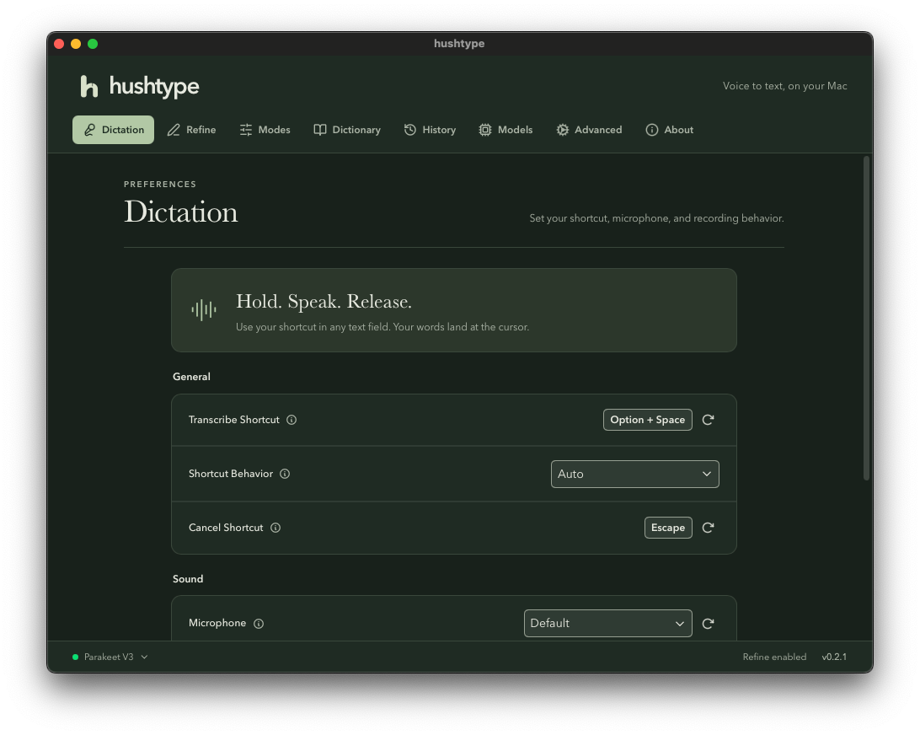Viewport: 920px width, 735px height.
Task: Click the Refine enabled status text
Action: pyautogui.click(x=774, y=657)
